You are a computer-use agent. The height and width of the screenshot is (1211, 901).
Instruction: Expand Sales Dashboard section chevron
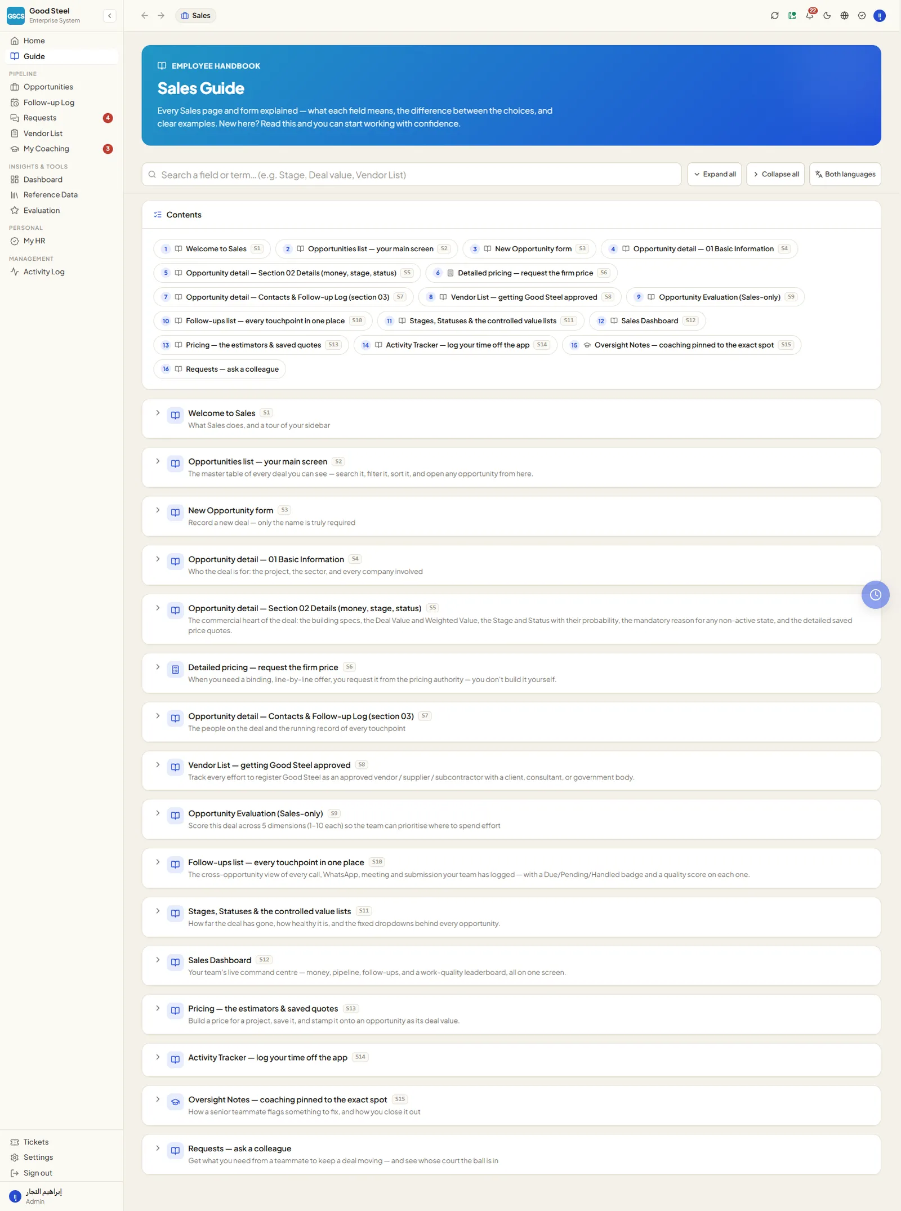(158, 960)
